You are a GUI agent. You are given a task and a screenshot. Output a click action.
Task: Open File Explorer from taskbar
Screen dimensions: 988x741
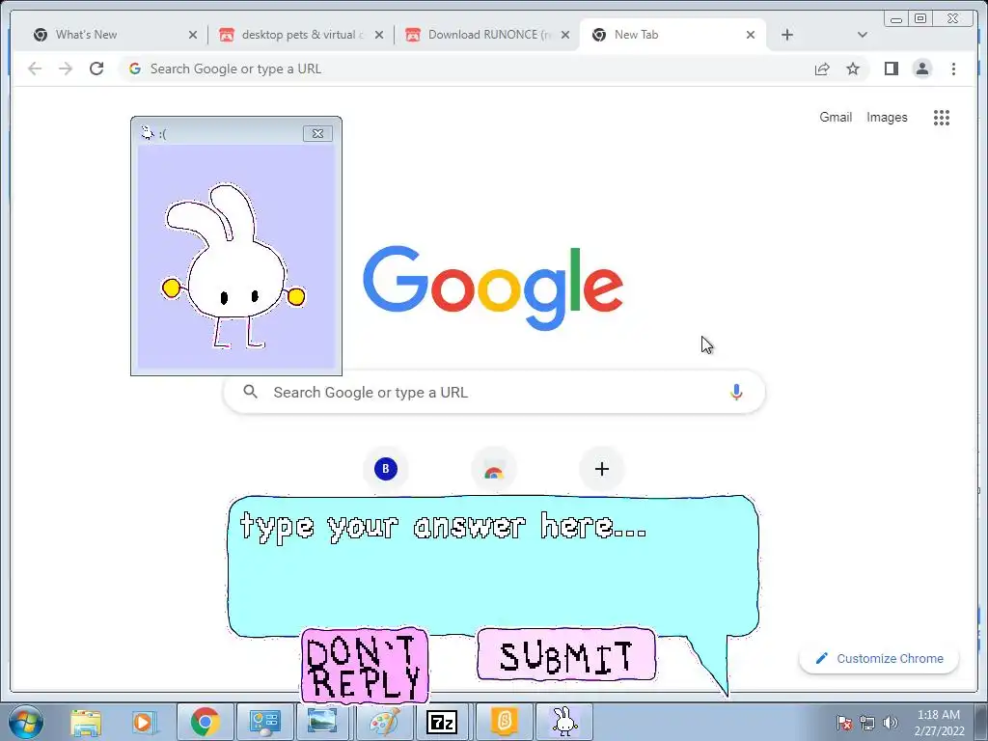86,722
